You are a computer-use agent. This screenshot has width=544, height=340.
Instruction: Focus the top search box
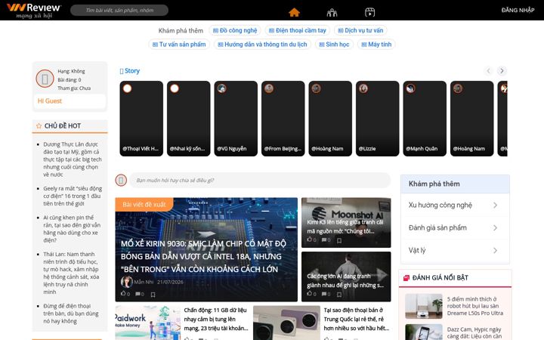(x=119, y=11)
